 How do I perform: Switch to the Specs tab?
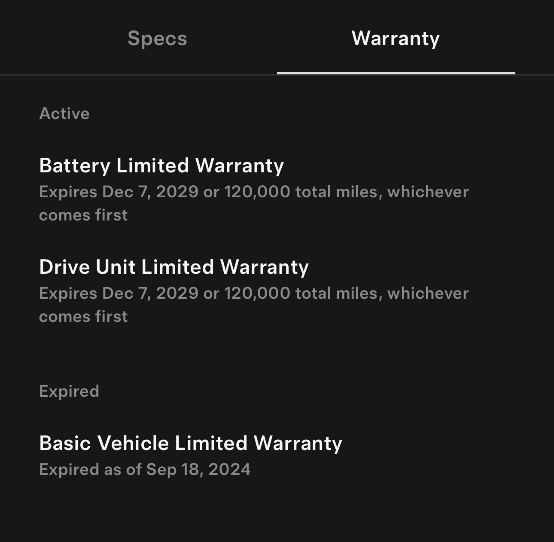(x=157, y=38)
